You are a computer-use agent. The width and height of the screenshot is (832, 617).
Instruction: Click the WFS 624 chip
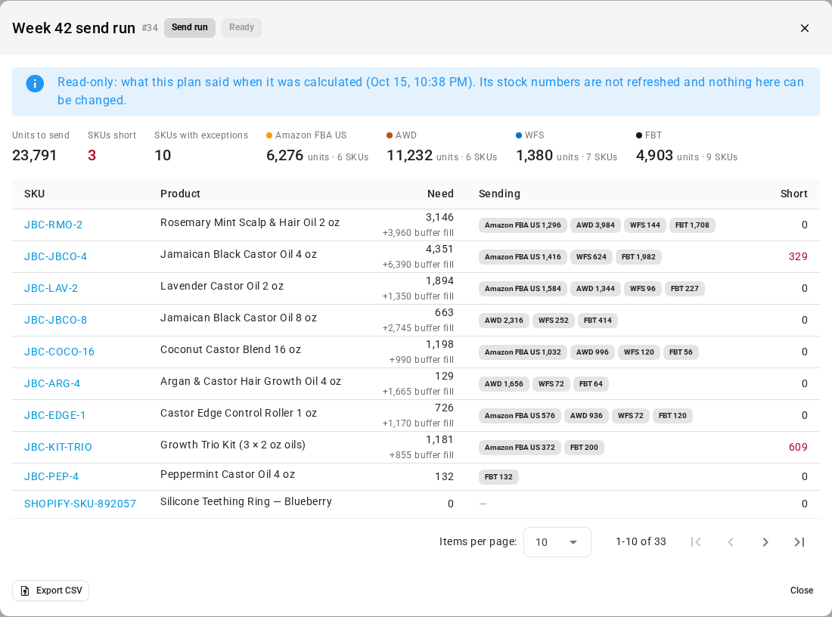point(591,257)
